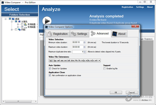Click the 网络 network globe icon
This screenshot has width=156, height=105.
point(19,30)
